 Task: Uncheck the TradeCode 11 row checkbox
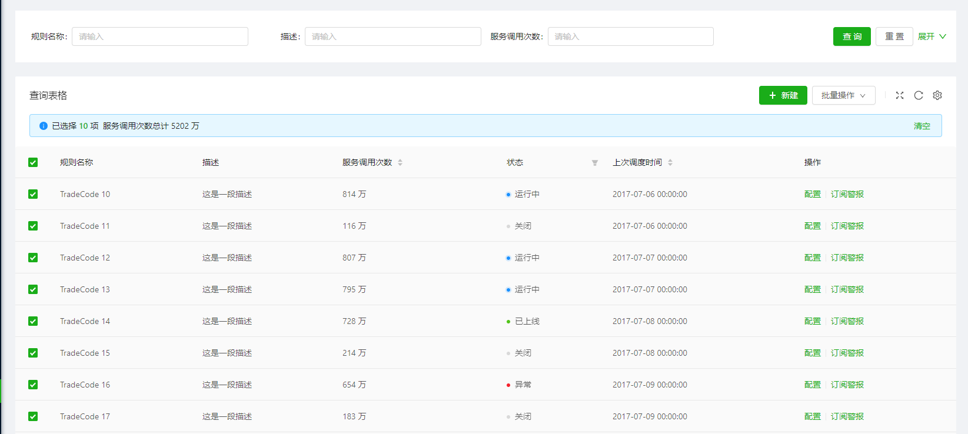pos(33,226)
